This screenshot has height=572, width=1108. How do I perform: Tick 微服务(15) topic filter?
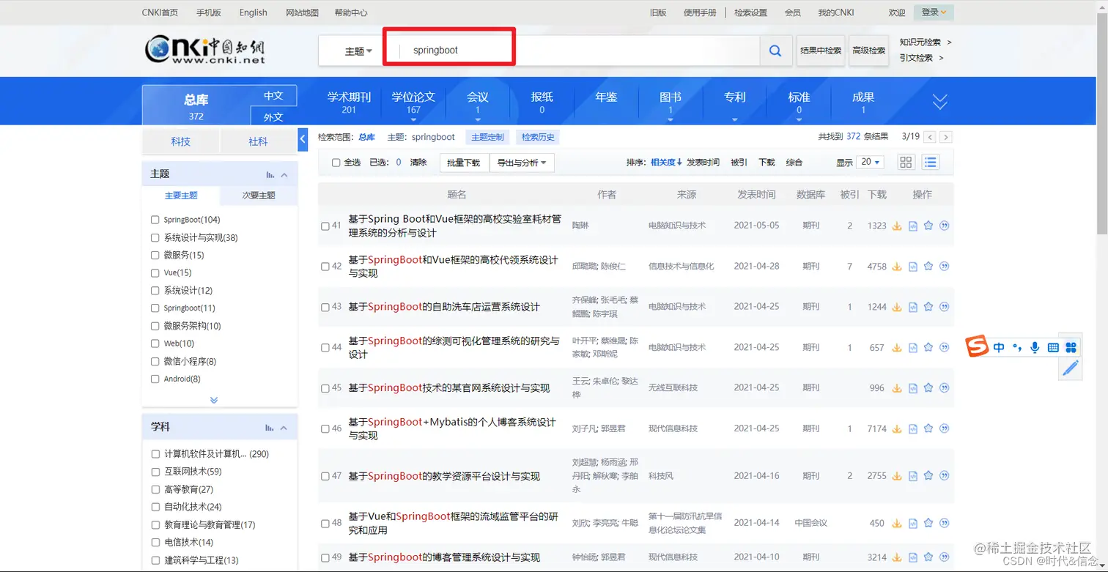155,255
